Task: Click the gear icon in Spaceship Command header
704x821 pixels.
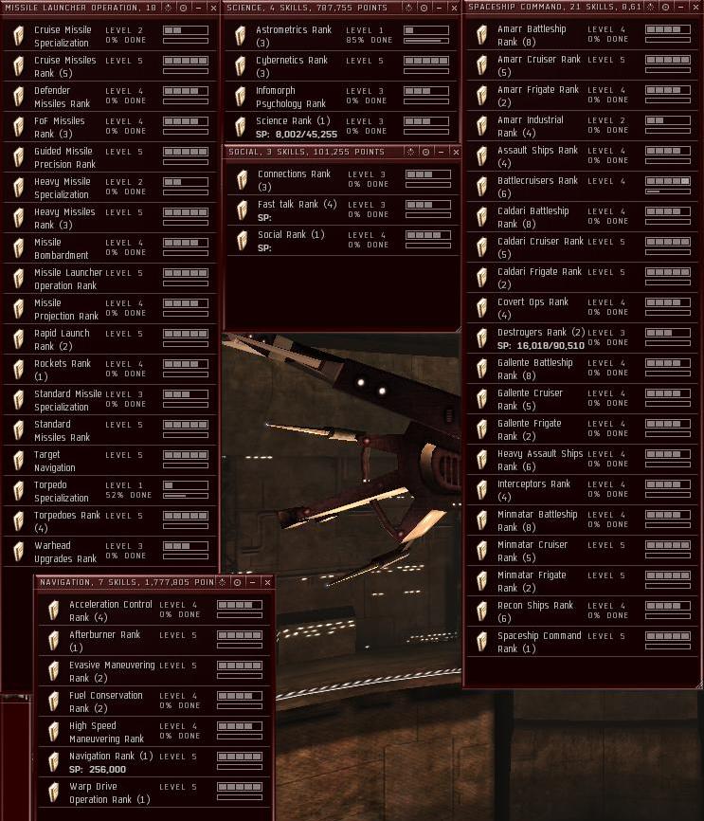Action: (x=651, y=7)
